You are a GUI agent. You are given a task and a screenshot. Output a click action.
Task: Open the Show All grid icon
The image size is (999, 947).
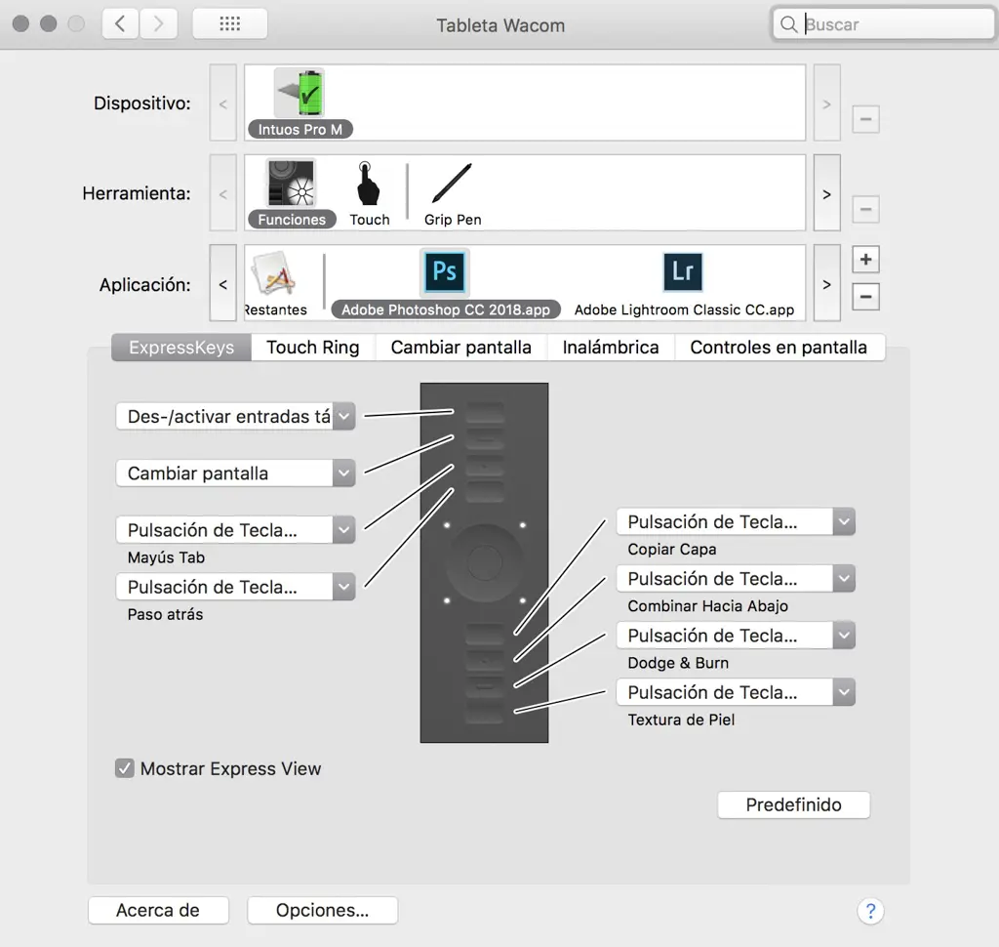coord(229,22)
